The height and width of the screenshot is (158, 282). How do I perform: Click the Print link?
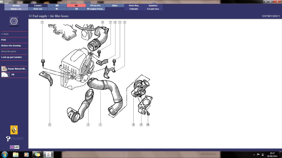coord(4,40)
